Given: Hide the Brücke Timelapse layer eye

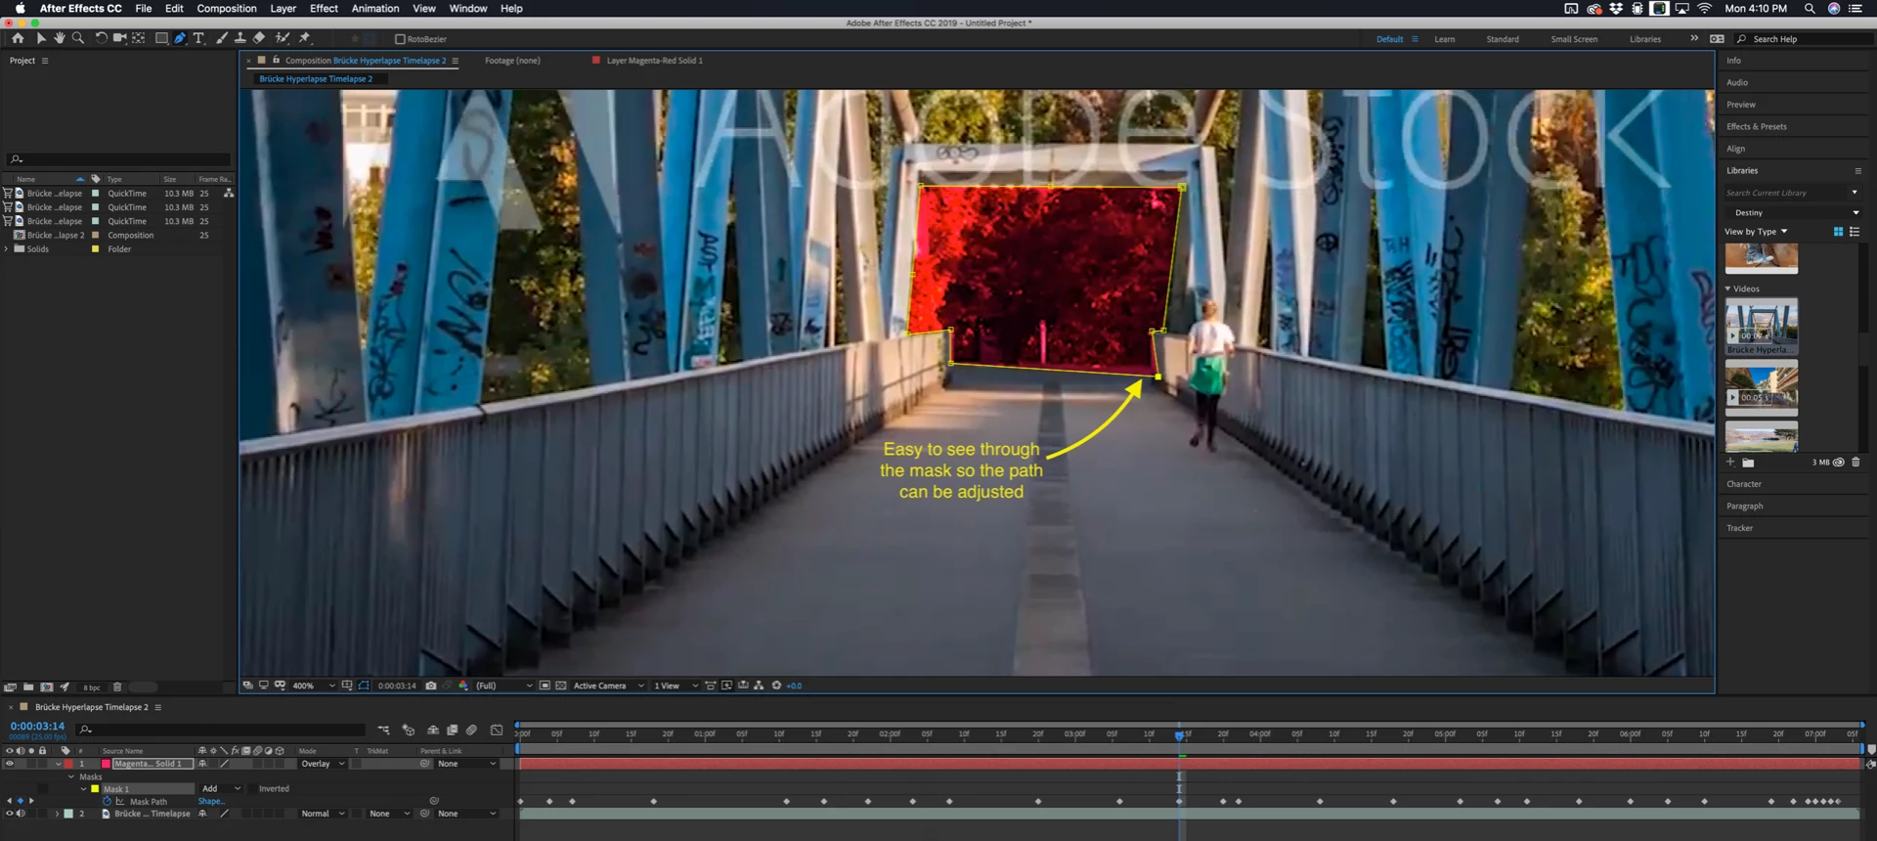Looking at the screenshot, I should point(10,814).
